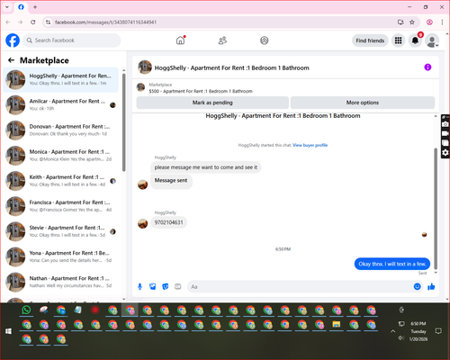450x360 pixels.
Task: Click the View buyer profile link
Action: 310,145
